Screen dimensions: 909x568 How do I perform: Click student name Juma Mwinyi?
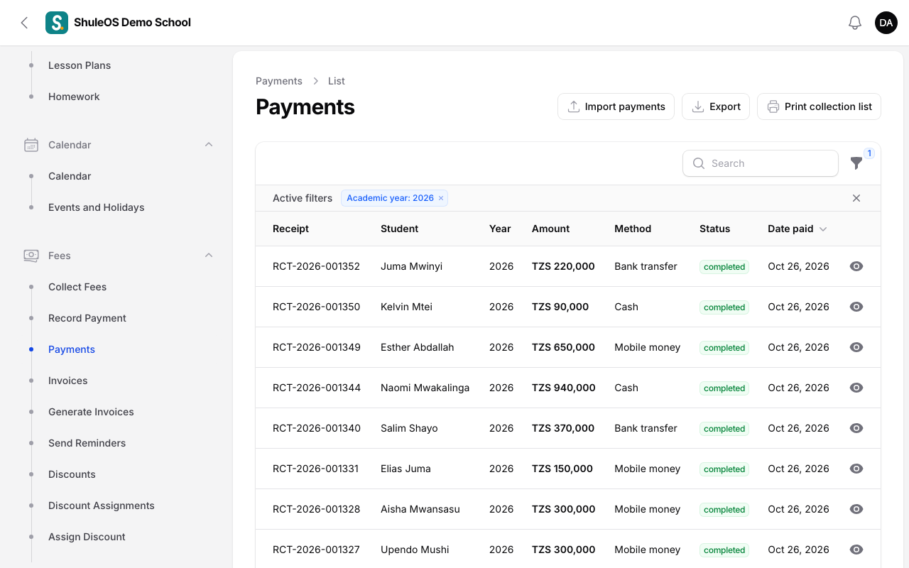[412, 266]
